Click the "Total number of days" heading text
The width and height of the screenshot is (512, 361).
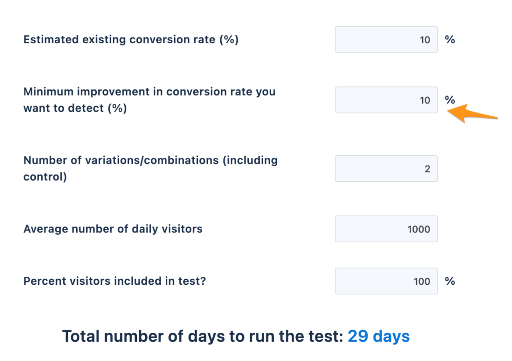[x=202, y=337]
